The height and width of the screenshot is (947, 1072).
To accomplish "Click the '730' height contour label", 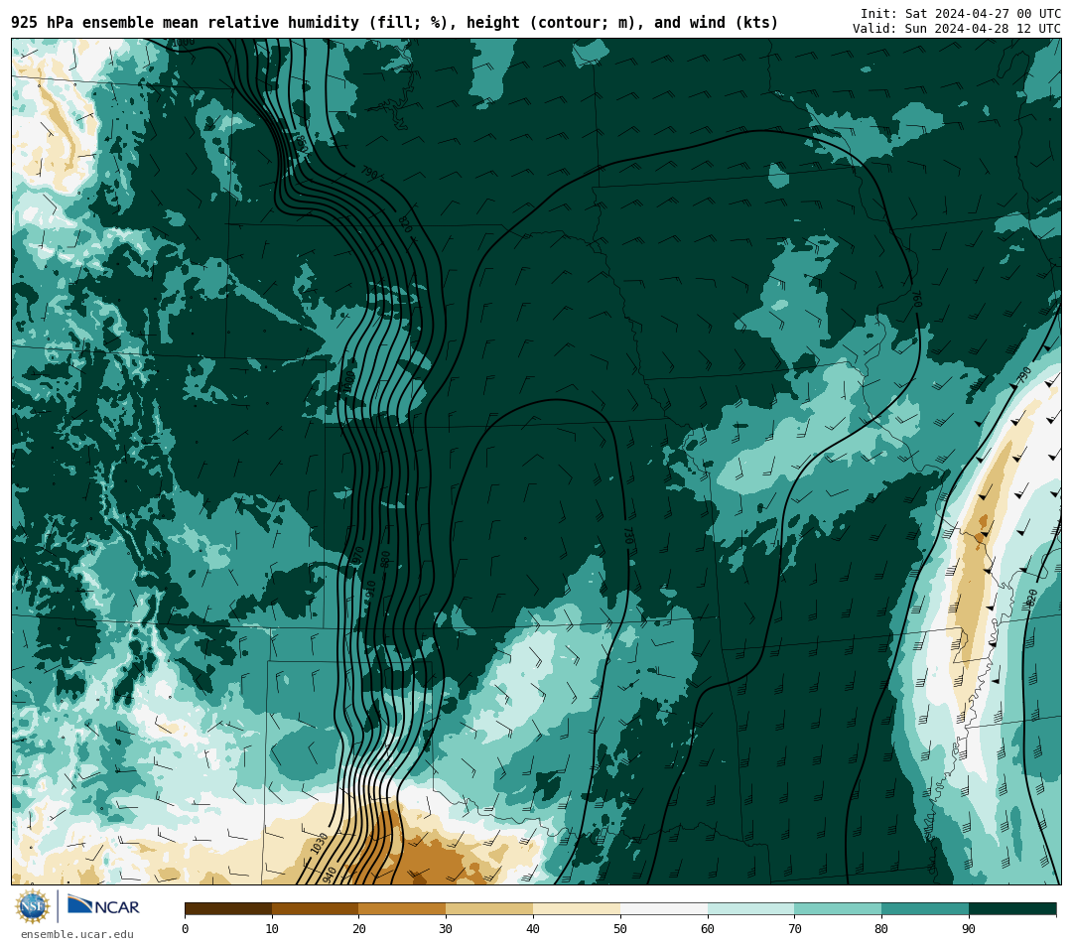I will (628, 535).
